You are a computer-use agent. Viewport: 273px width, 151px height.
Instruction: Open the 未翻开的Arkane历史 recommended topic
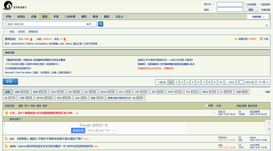[x=155, y=68]
